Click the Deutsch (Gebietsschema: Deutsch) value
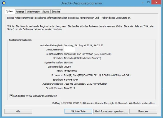 [83, 58]
